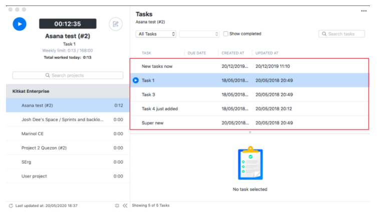Sort by the CREATED AT column header
Viewport: 382px width, 214px height.
[233, 53]
